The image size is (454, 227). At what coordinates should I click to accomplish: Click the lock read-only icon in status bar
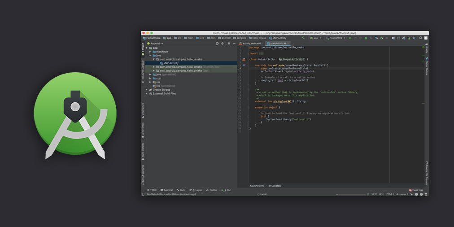click(x=411, y=194)
